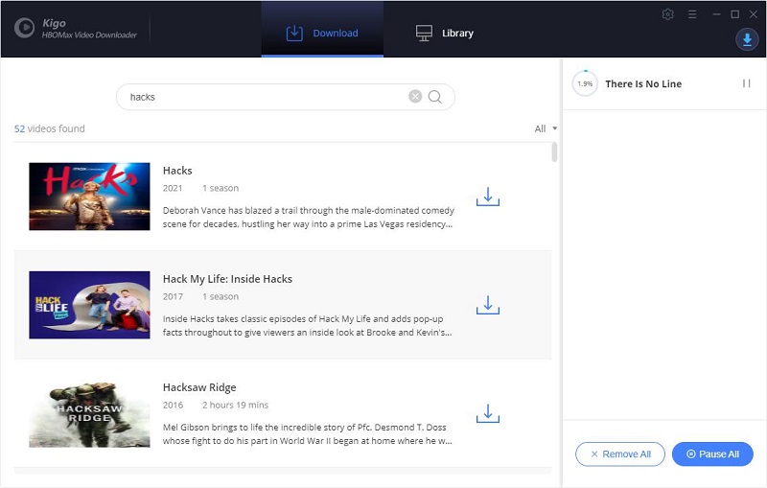
Task: Click the 2021 year label
Action: point(173,188)
